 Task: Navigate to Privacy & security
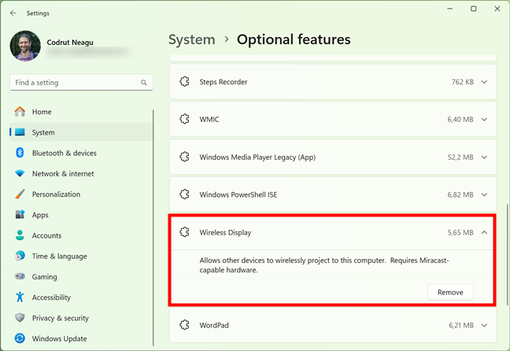81,318
